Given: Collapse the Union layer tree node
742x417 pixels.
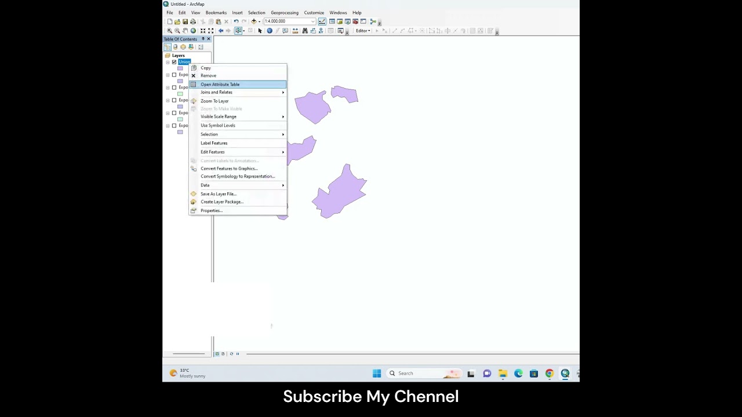Looking at the screenshot, I should click(x=168, y=62).
